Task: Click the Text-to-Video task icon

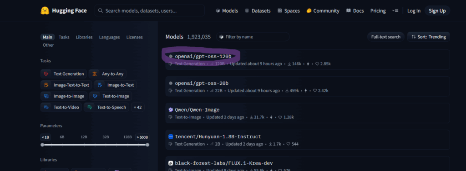Action: point(46,107)
